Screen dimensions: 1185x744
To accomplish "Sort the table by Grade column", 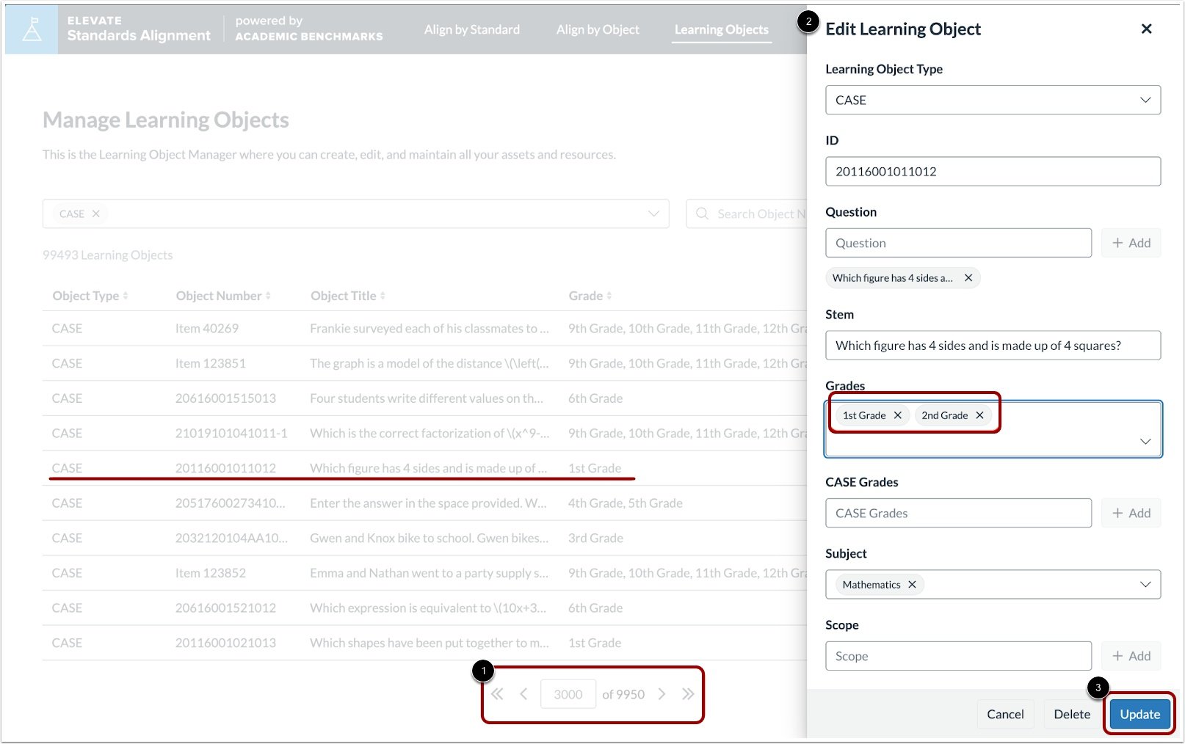I will click(x=590, y=295).
